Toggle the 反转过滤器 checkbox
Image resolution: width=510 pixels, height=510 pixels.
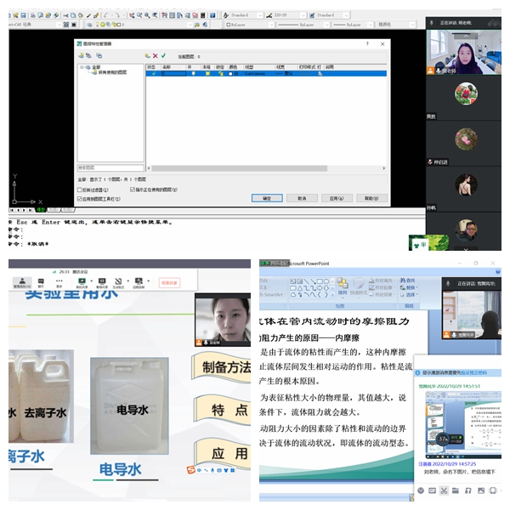81,189
